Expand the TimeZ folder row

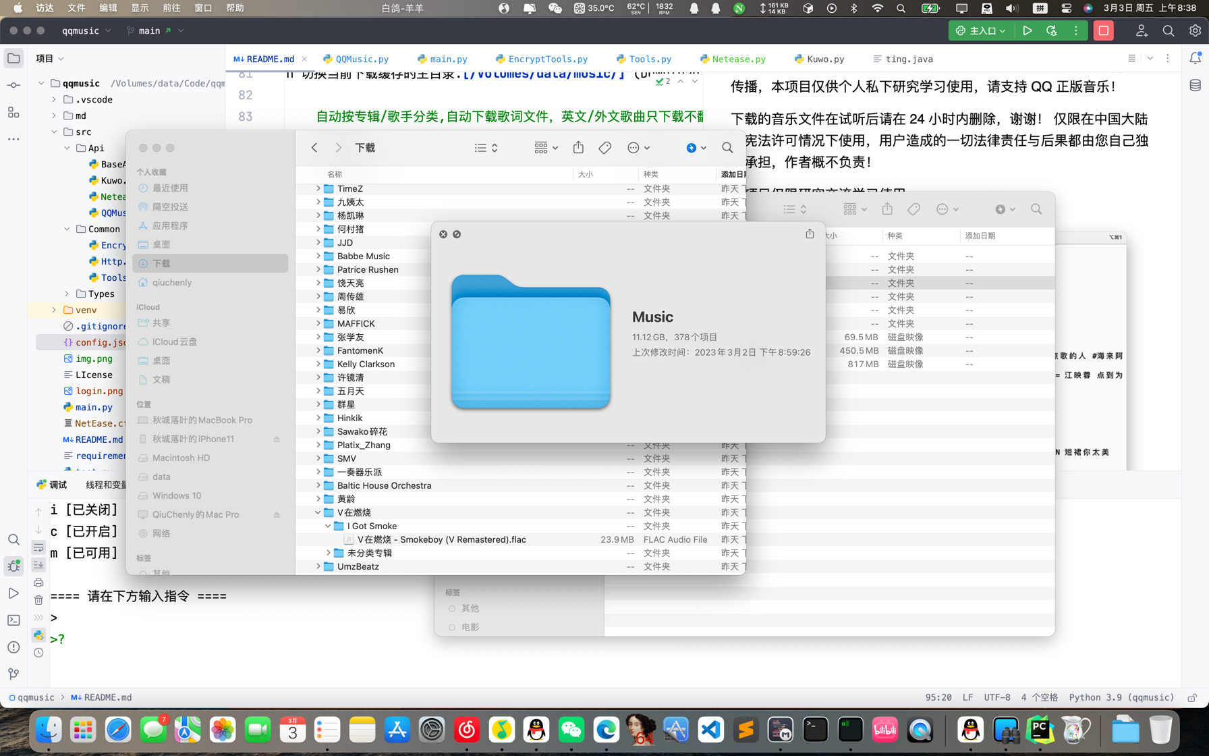point(318,188)
